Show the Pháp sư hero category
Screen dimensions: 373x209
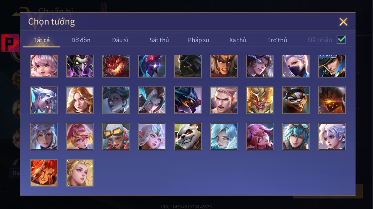click(198, 40)
